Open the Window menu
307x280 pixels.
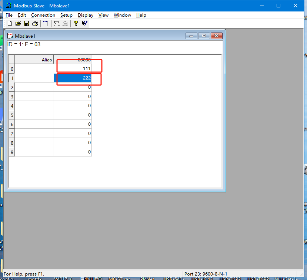pyautogui.click(x=122, y=15)
